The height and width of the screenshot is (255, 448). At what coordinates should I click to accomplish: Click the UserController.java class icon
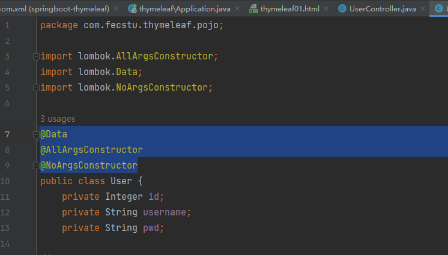point(342,9)
